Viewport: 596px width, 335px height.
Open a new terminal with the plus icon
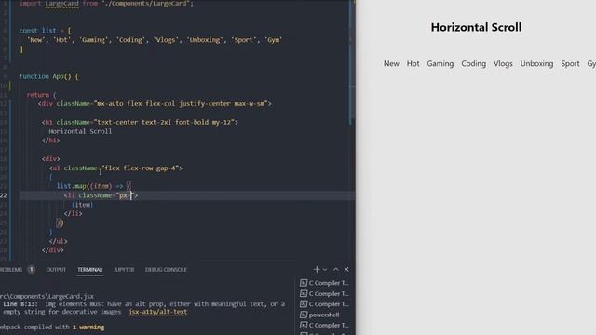317,269
